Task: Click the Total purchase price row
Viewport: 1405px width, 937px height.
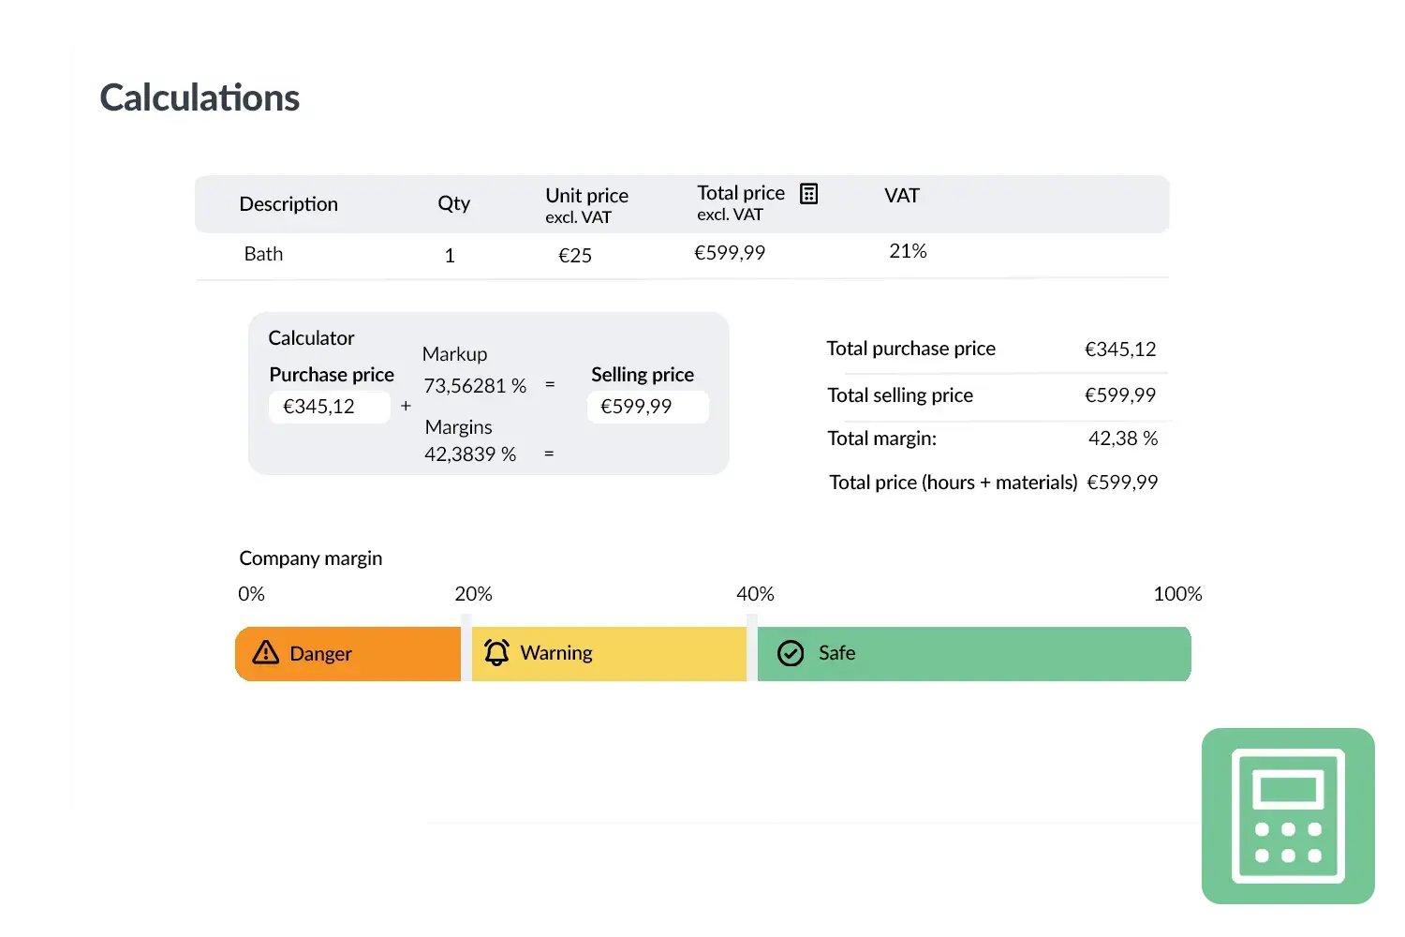Action: pyautogui.click(x=991, y=350)
